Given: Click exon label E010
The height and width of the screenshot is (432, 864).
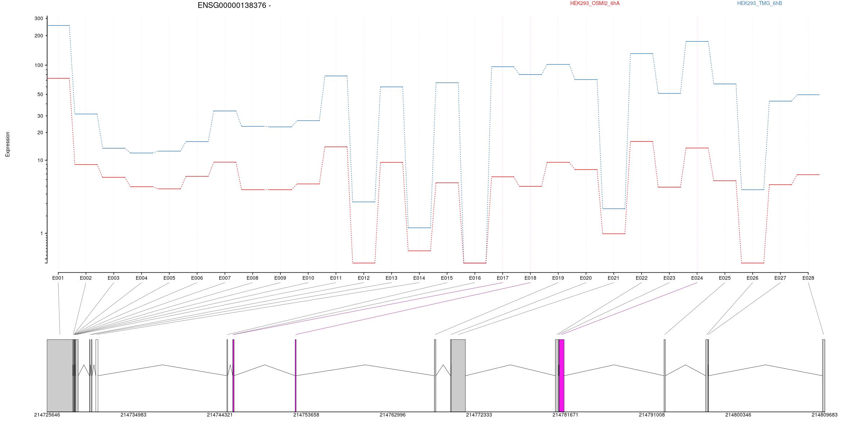Looking at the screenshot, I should click(308, 278).
